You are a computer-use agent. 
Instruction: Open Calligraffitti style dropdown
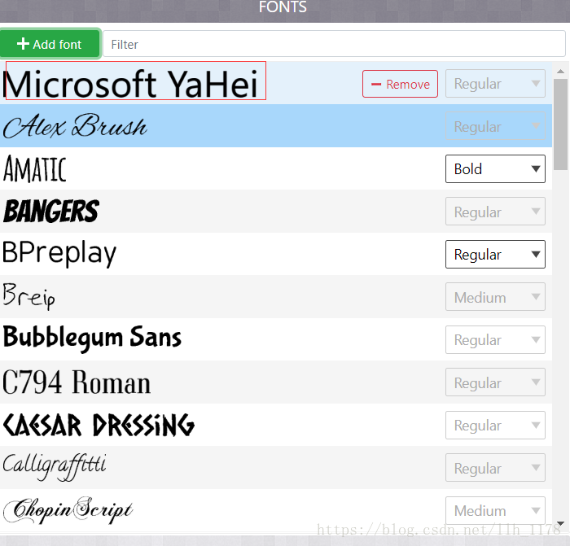tap(495, 468)
